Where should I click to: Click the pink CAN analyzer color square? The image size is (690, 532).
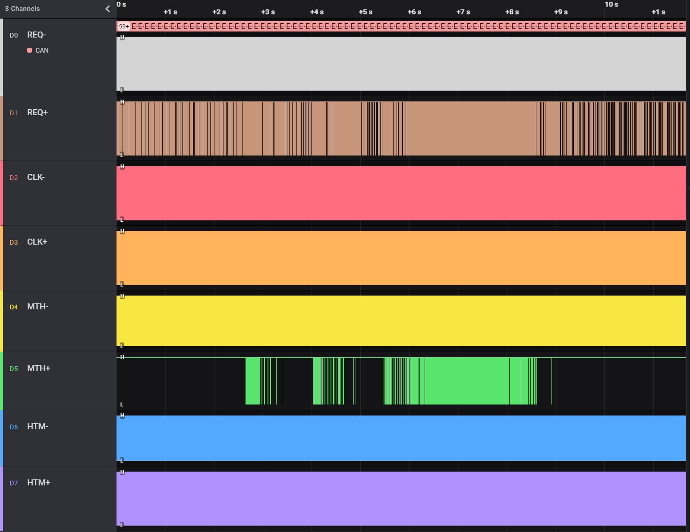point(29,50)
